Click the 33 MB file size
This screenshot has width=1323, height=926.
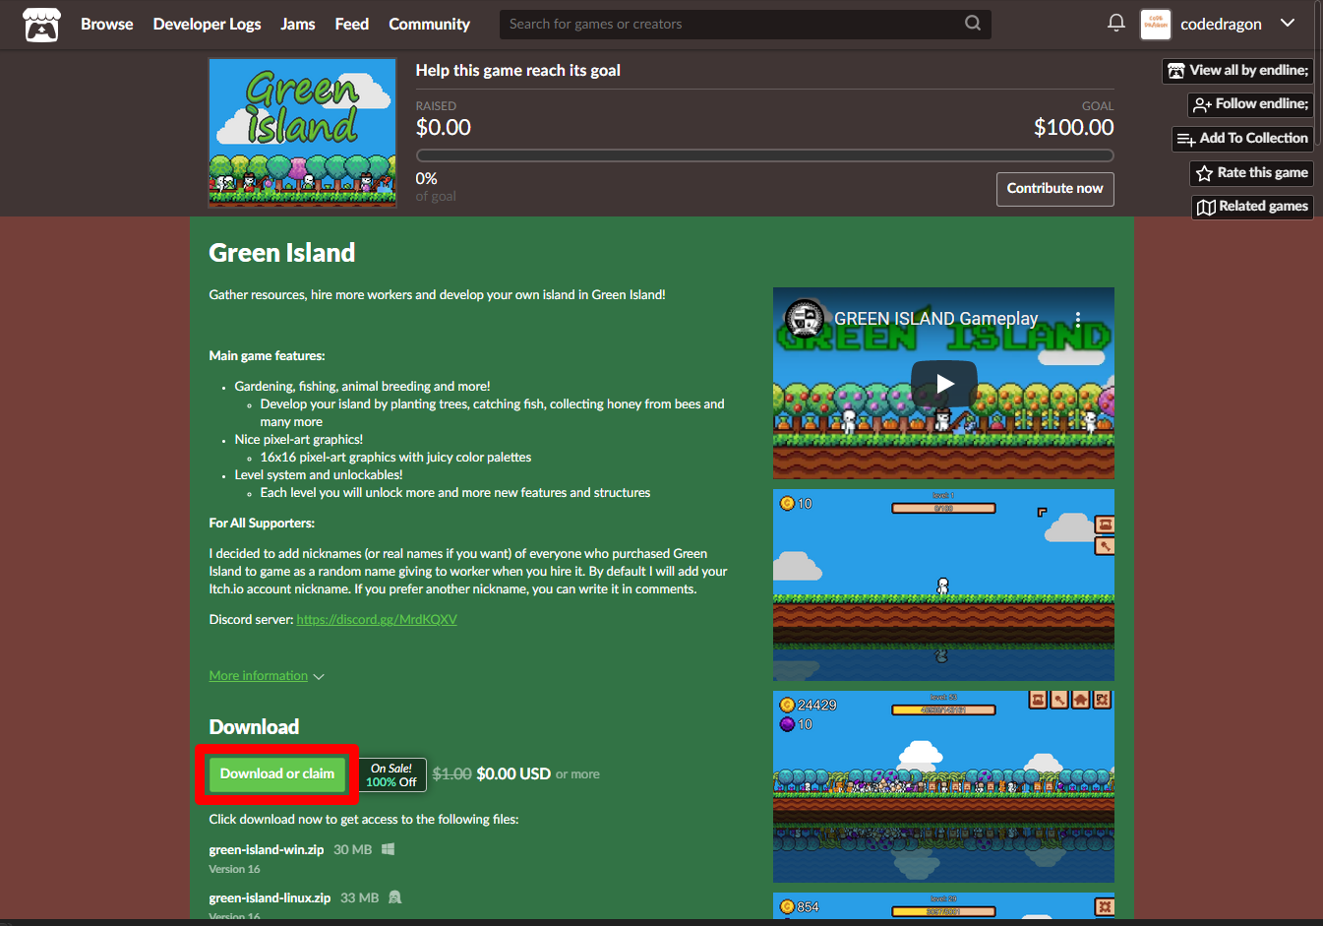coord(360,898)
